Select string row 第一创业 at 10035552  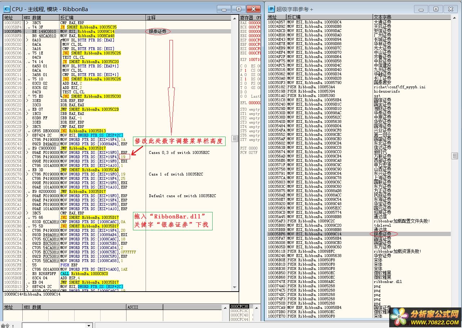[359, 134]
